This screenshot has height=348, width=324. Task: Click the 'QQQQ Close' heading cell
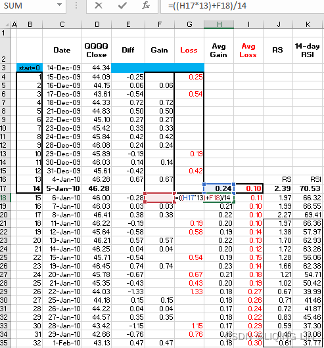coord(97,50)
